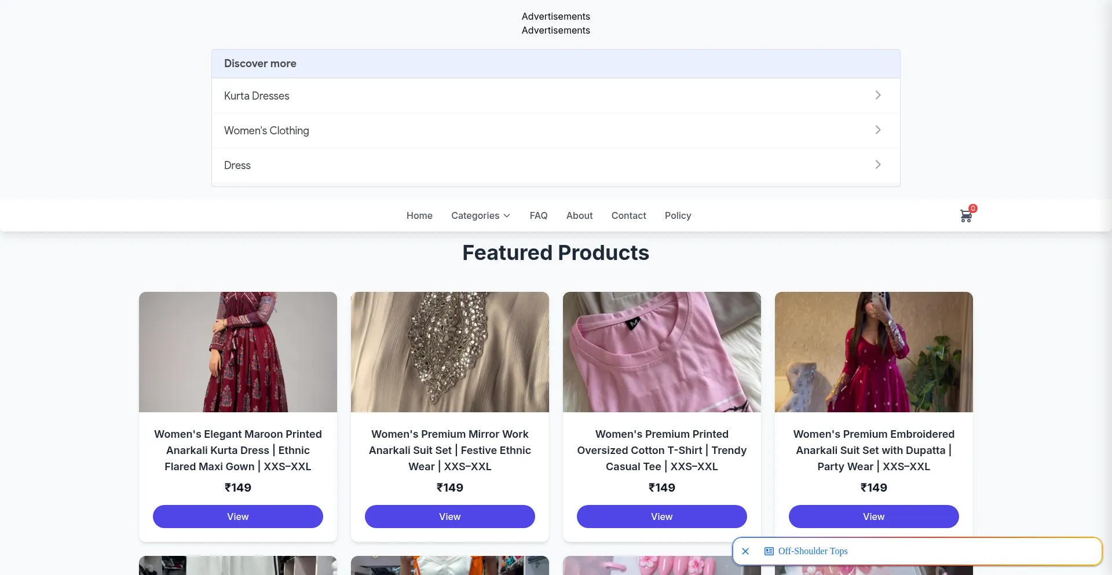Open the Off-Shoulder Tops link

(x=813, y=551)
